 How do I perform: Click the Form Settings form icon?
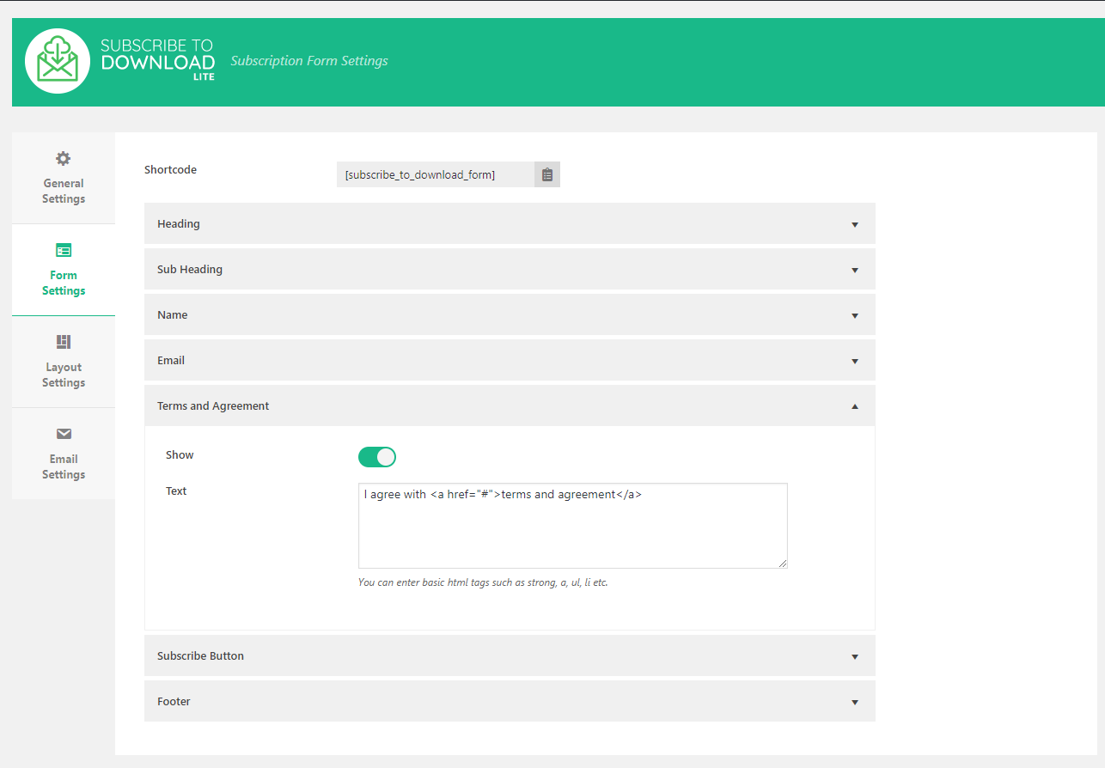pyautogui.click(x=64, y=251)
